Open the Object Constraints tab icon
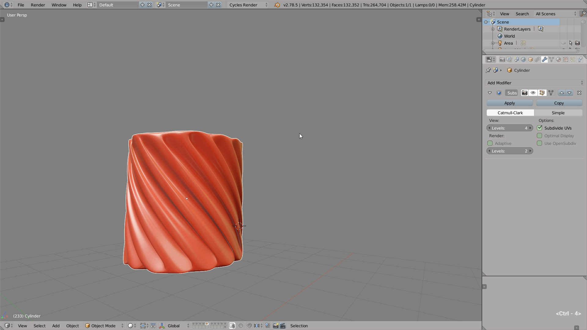This screenshot has width=587, height=330. [x=537, y=60]
